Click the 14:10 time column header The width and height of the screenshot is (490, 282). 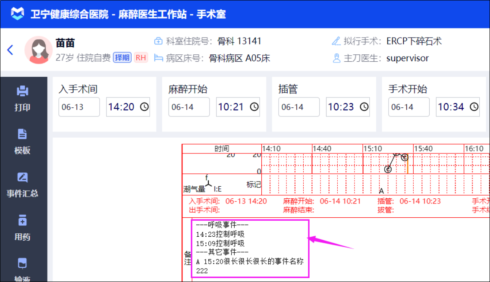(x=271, y=149)
